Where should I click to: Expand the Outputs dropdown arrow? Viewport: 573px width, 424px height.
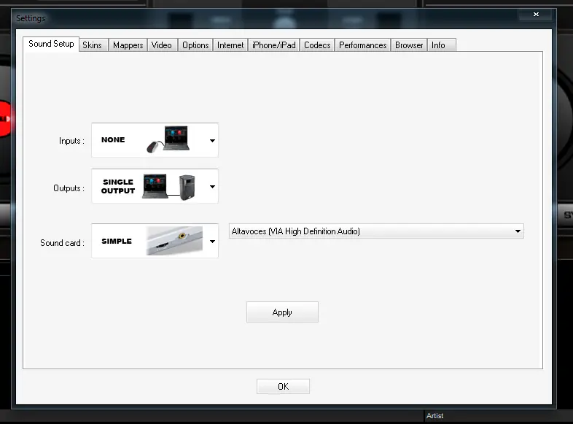[x=212, y=187]
